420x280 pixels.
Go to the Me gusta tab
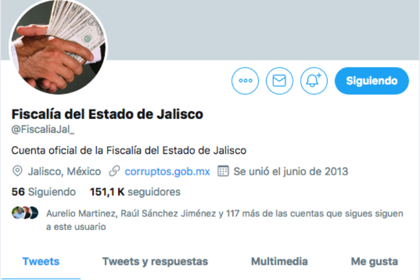[374, 262]
